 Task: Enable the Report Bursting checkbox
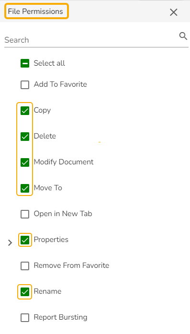pyautogui.click(x=25, y=318)
